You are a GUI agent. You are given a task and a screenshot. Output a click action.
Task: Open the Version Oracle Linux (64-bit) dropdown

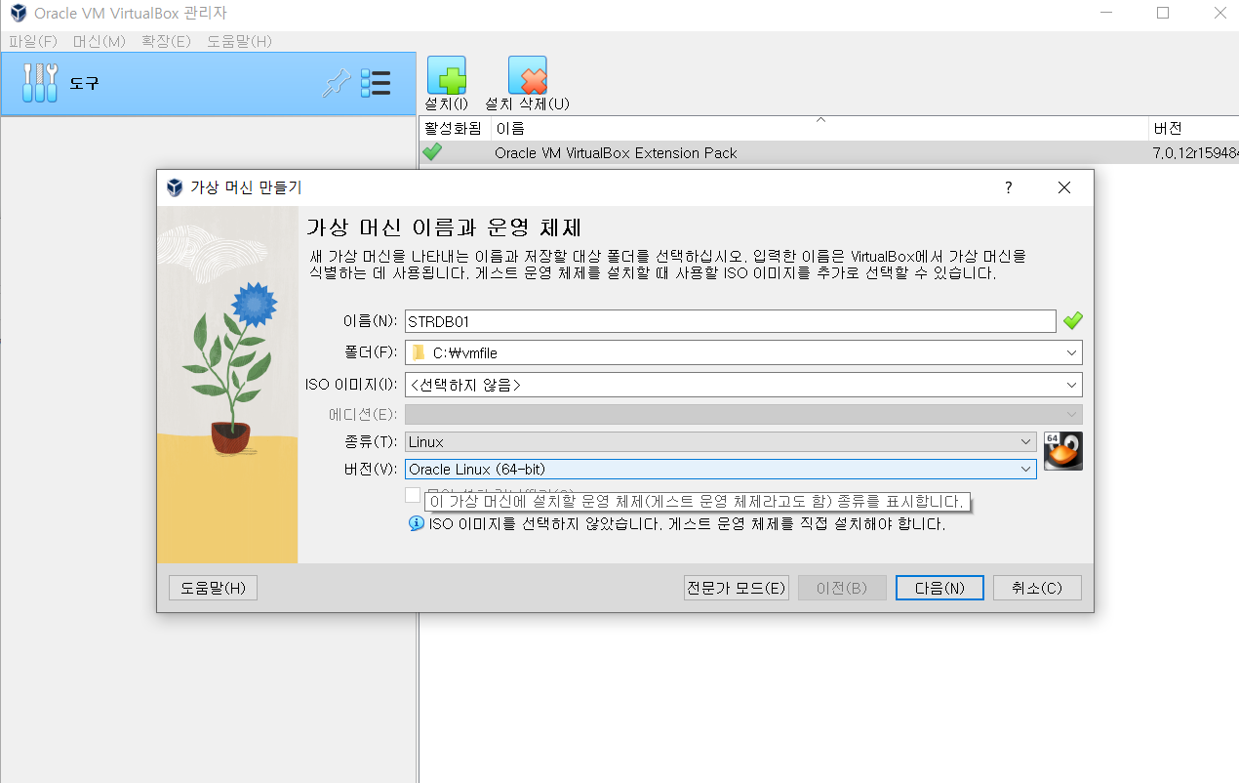[721, 470]
